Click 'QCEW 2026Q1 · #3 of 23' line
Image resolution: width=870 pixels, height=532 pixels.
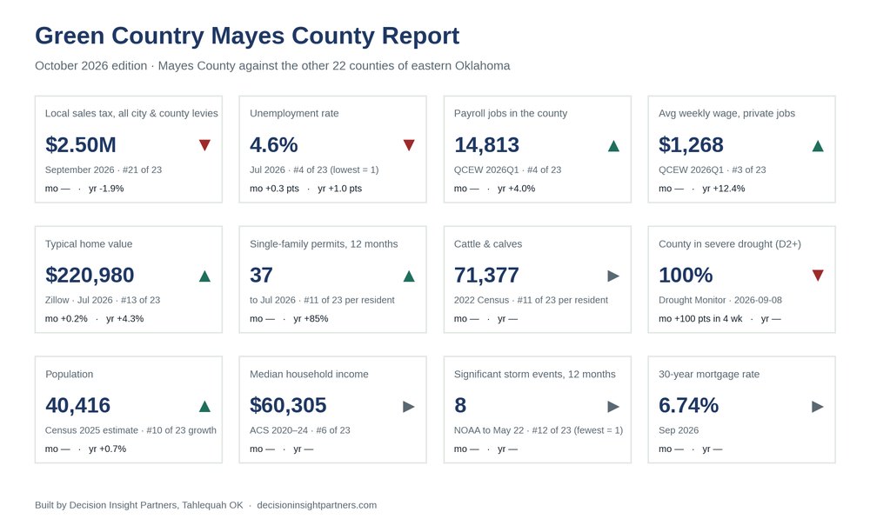pos(713,170)
